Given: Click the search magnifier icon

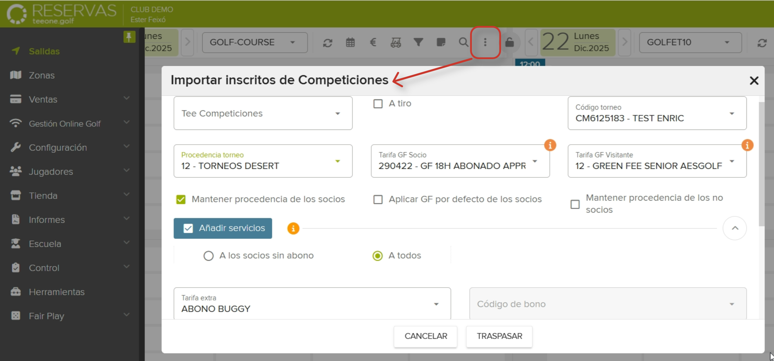Looking at the screenshot, I should [463, 42].
